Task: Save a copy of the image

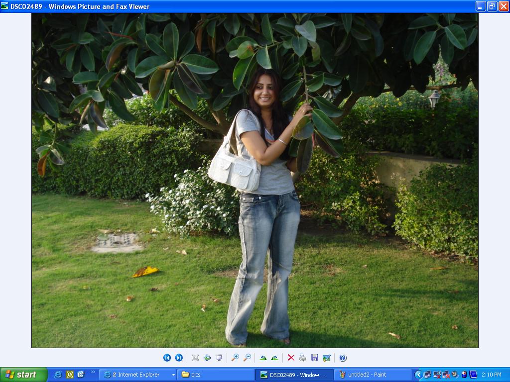Action: [x=314, y=358]
